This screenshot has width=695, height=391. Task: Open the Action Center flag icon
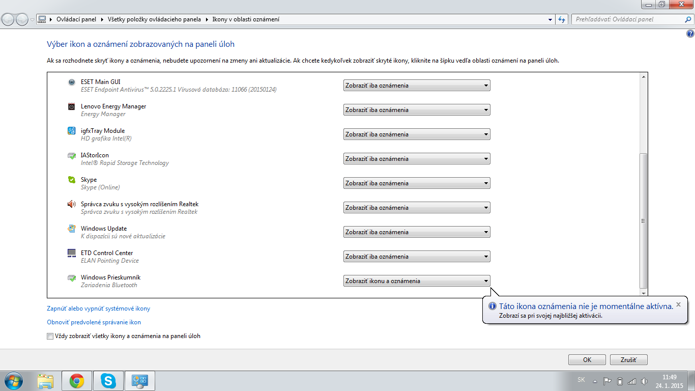pyautogui.click(x=607, y=381)
